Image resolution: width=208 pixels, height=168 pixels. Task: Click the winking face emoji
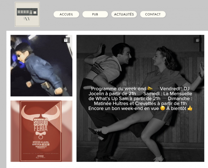click(162, 108)
